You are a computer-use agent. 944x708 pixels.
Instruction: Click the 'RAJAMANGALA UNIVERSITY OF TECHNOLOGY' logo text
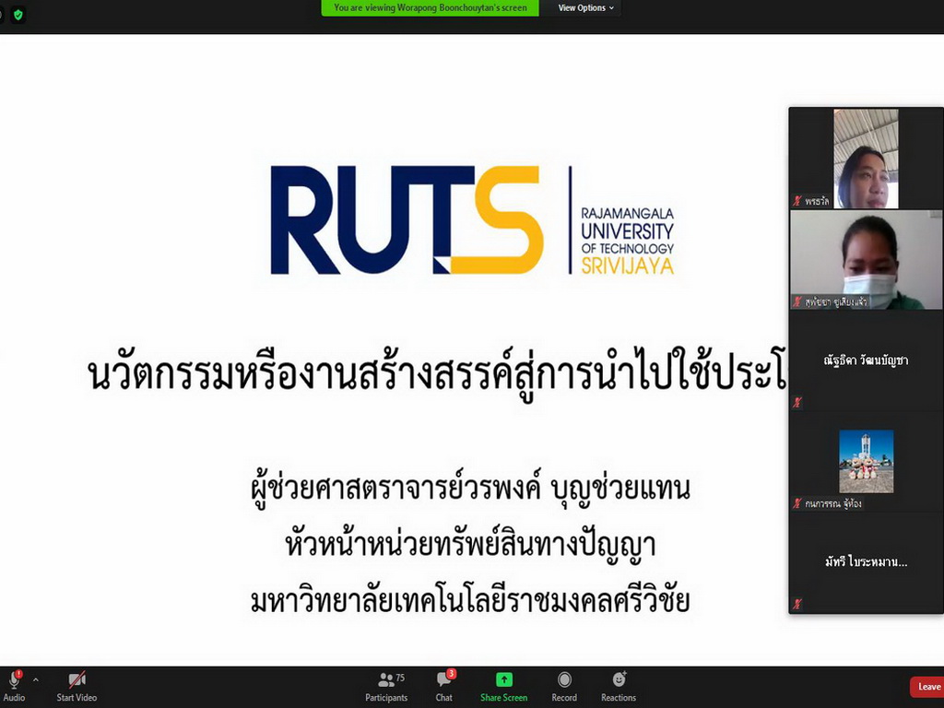coord(627,231)
